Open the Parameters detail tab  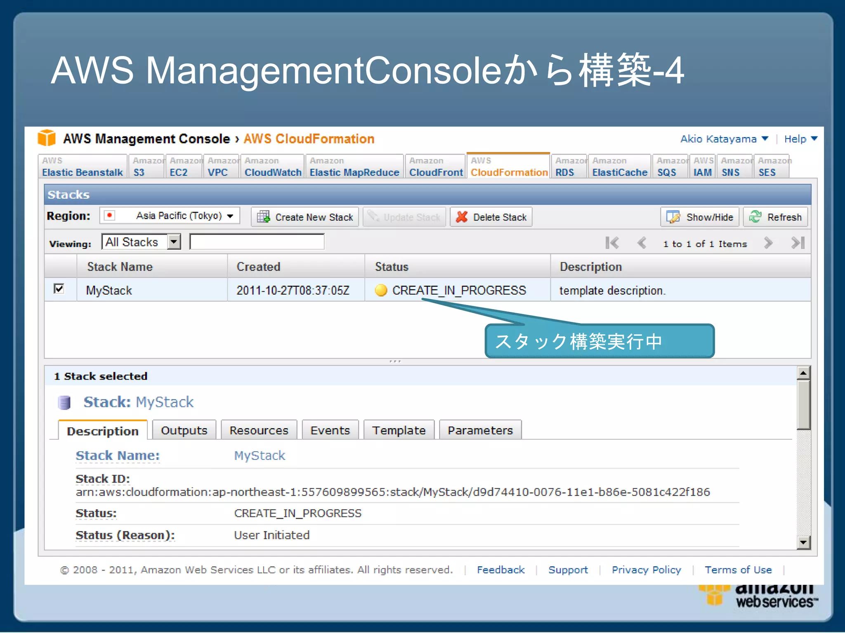pyautogui.click(x=480, y=430)
